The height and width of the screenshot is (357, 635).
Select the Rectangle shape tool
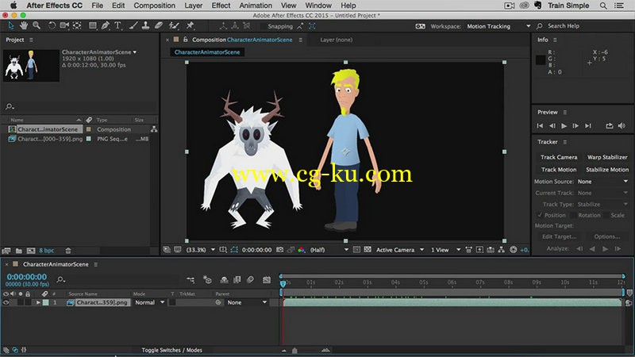click(93, 25)
